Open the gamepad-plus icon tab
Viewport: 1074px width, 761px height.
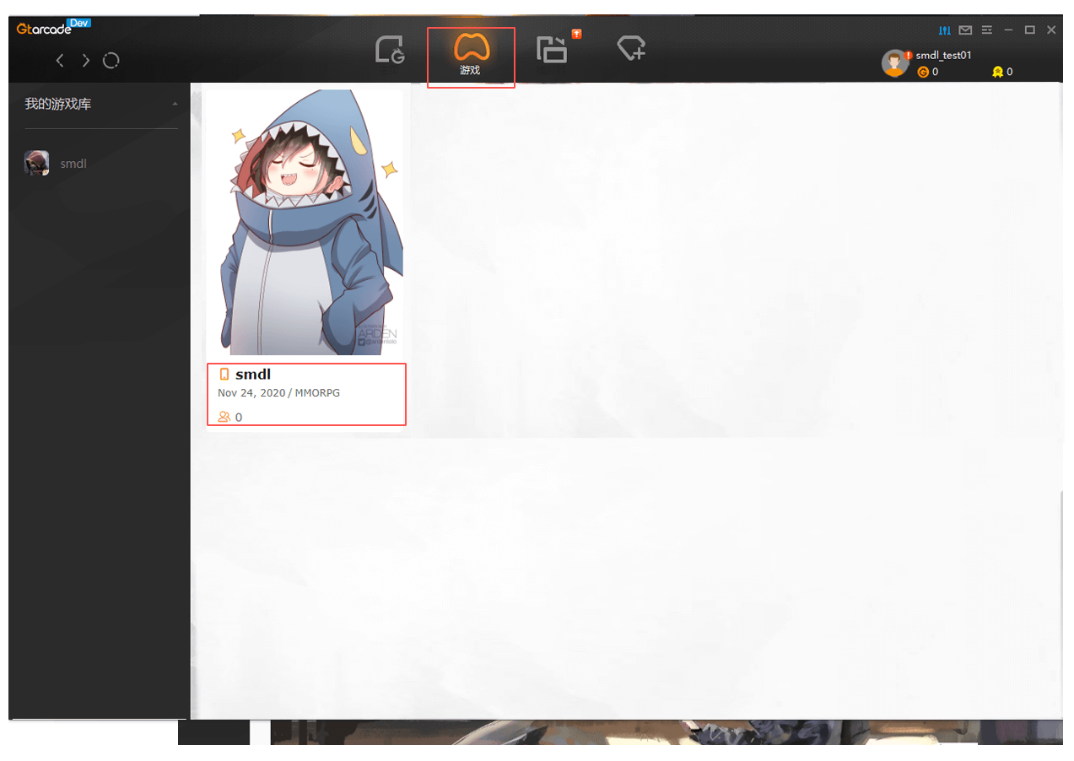(x=631, y=49)
